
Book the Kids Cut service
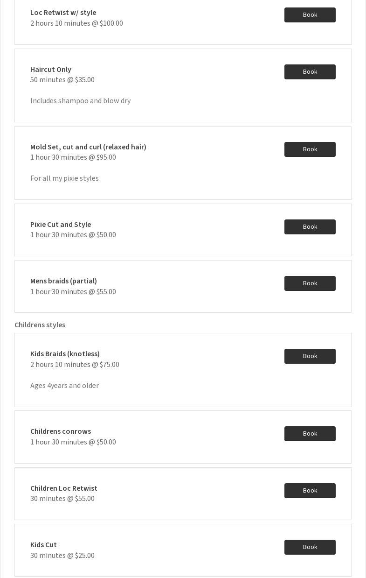coord(310,547)
